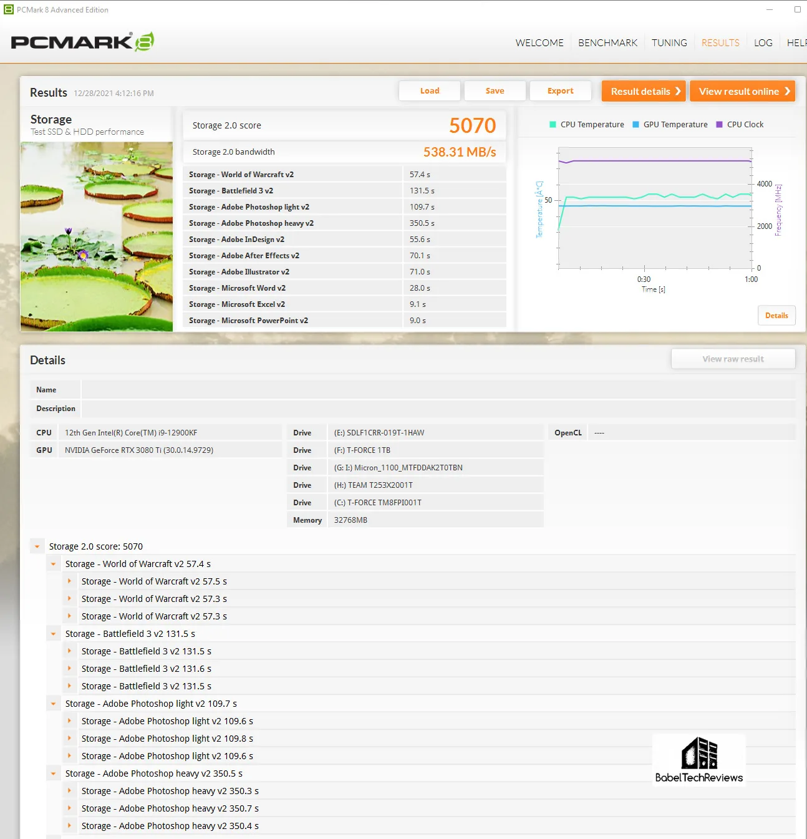
Task: Click the PCMark 8 logo
Action: point(82,42)
